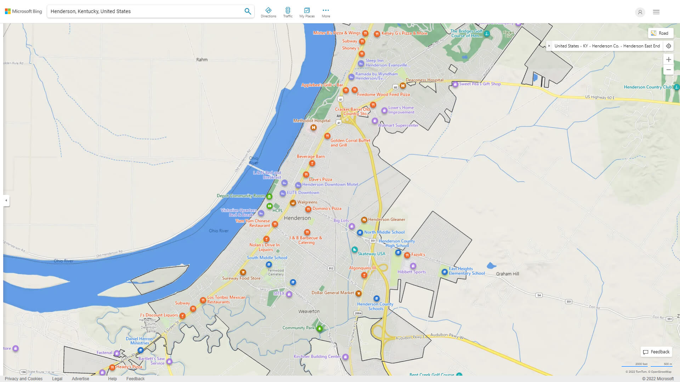The width and height of the screenshot is (680, 382).
Task: Open the Feedback dialog
Action: [x=656, y=352]
